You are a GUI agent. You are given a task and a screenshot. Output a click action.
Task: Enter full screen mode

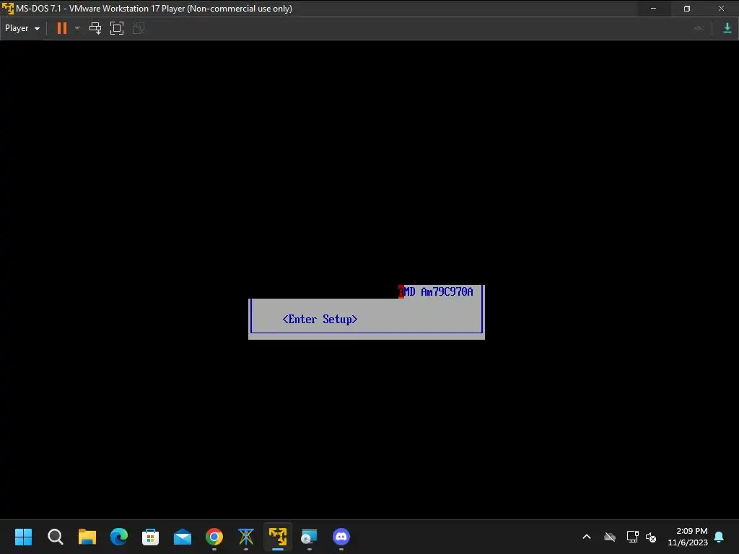(117, 28)
